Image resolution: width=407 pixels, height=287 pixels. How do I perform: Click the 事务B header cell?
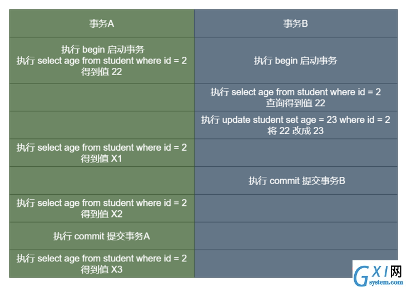pyautogui.click(x=296, y=23)
